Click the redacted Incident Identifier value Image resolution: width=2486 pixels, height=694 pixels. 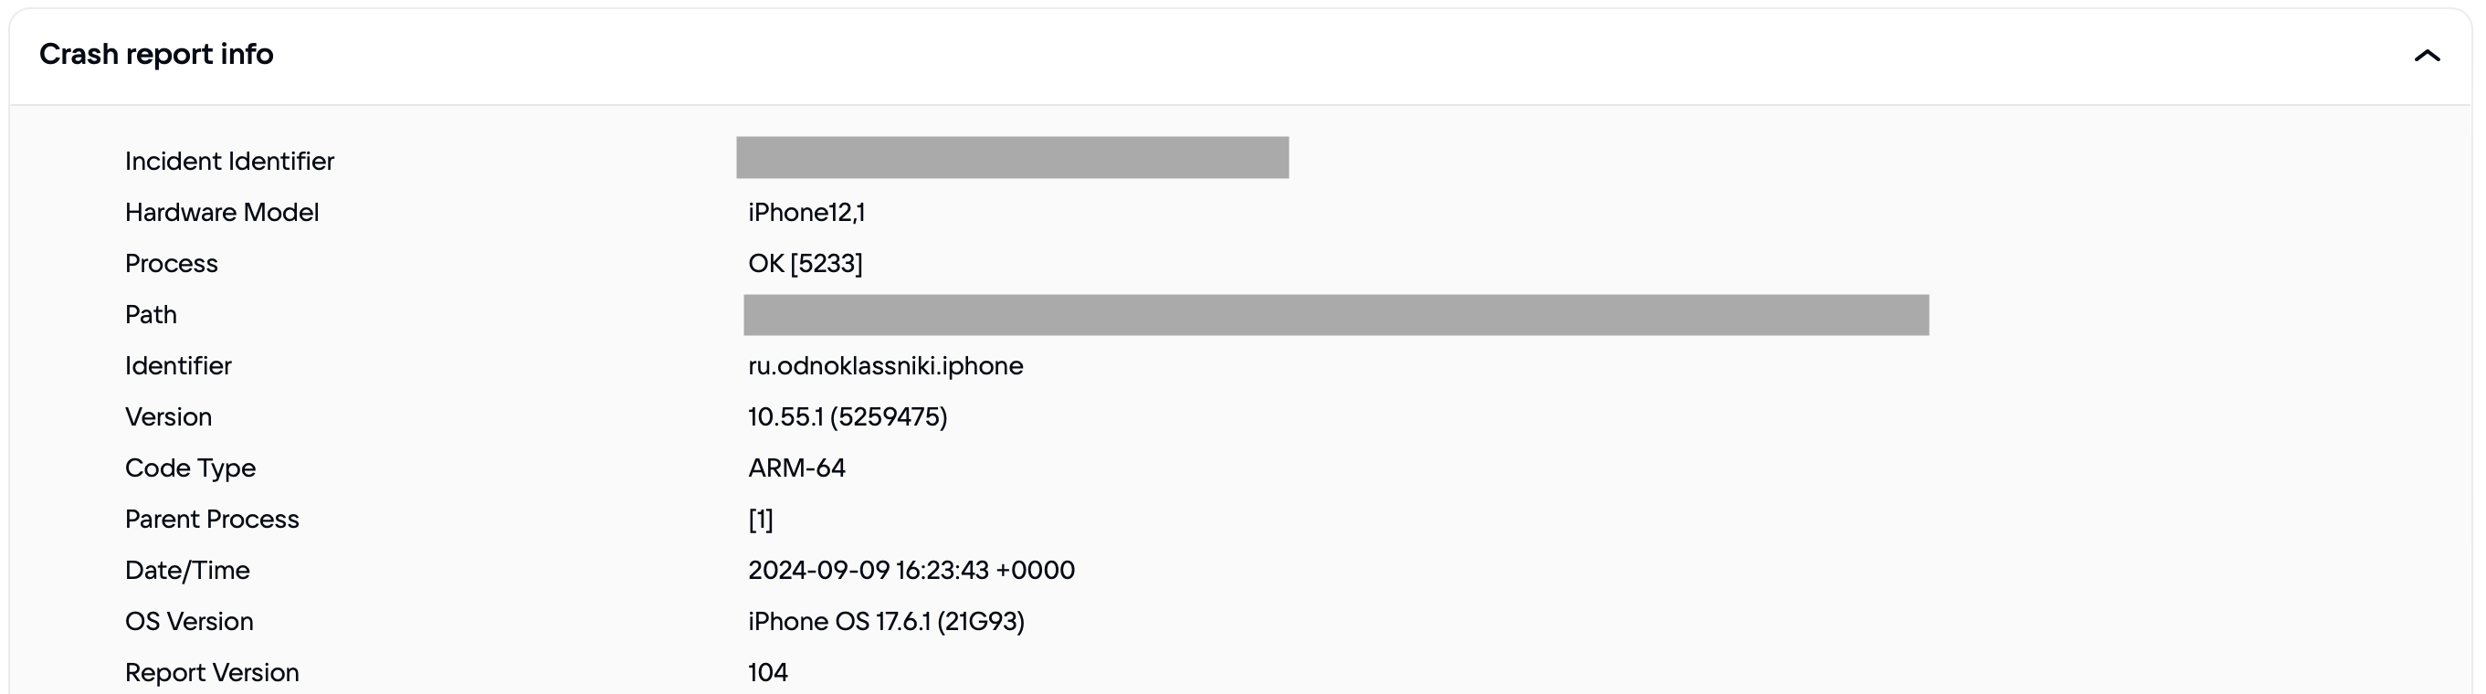click(x=1011, y=157)
